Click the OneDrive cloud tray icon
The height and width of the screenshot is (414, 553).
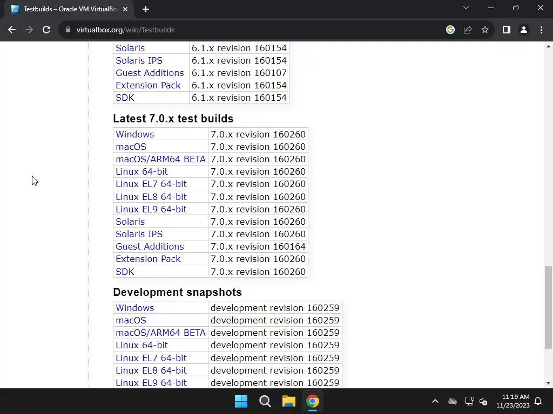pos(453,401)
